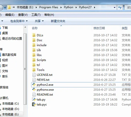Screen dimensions: 131x117
Task: Go to 本地磁盘 (E:) breadcrumb
Action: (x=25, y=7)
